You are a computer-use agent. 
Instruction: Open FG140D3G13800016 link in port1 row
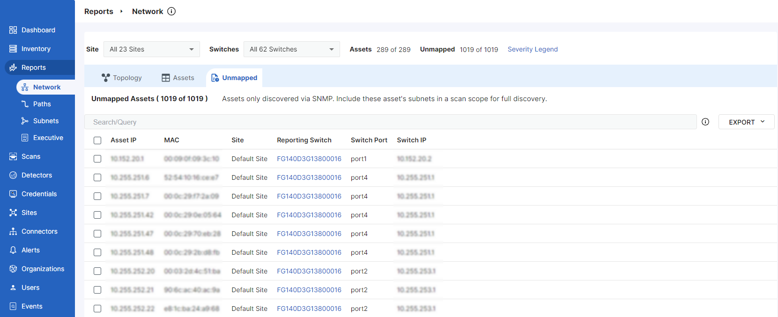click(x=309, y=159)
